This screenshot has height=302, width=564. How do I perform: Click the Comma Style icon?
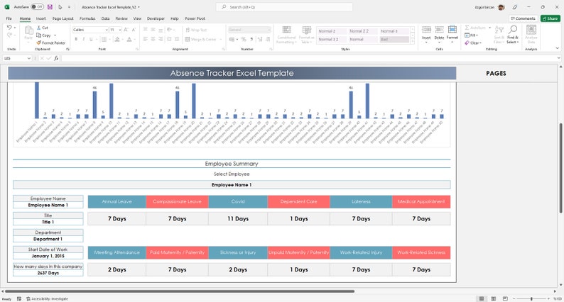click(251, 39)
